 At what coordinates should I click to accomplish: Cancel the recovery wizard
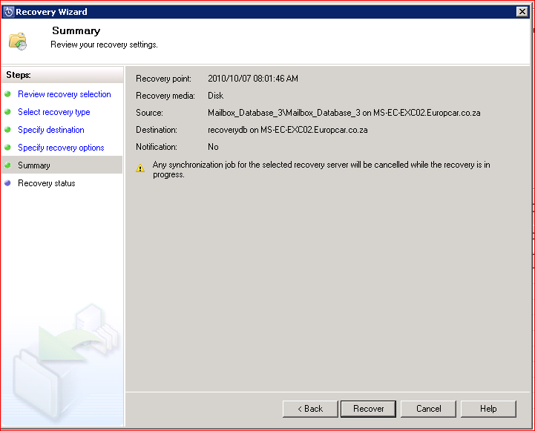click(428, 409)
